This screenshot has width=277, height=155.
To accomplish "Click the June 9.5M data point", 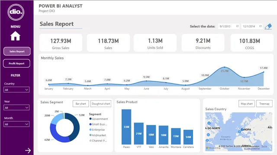I will pyautogui.click(x=146, y=81).
